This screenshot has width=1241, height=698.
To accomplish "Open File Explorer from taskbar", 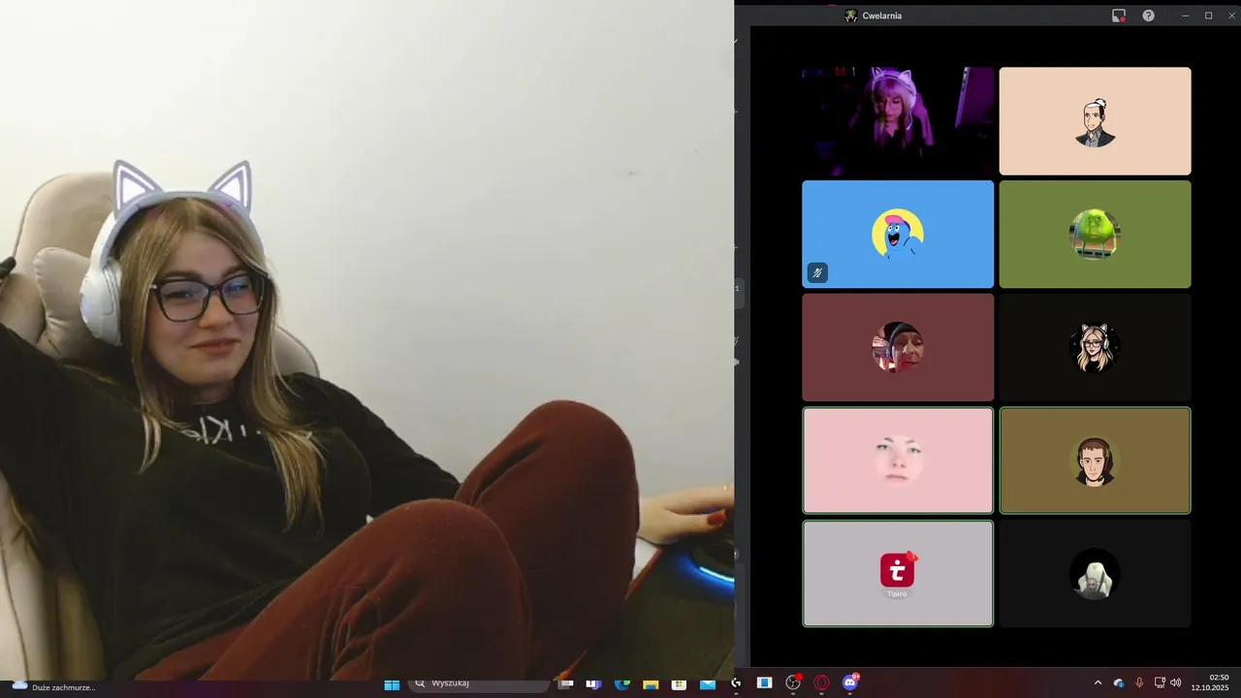I will 651,683.
